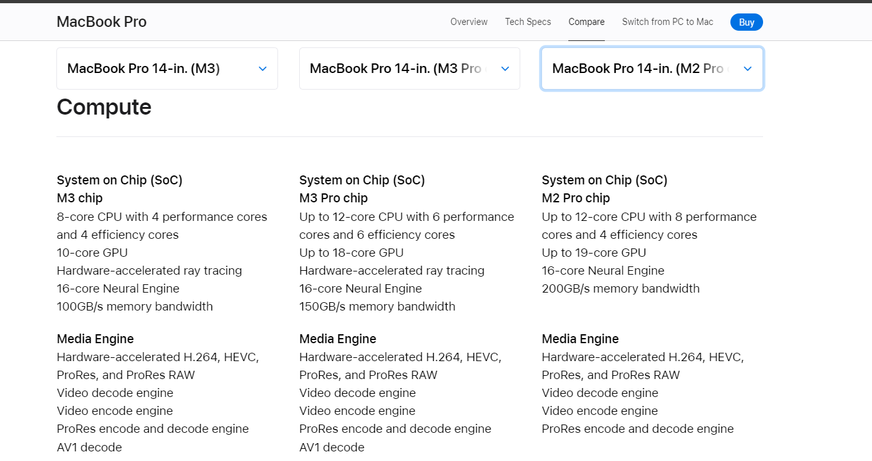Click '100GB/s memory bandwidth' text
This screenshot has height=461, width=872.
click(x=135, y=306)
